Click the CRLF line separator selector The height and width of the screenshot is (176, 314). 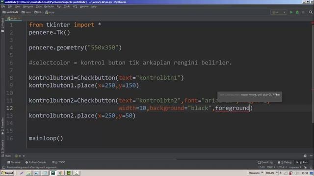[271, 167]
